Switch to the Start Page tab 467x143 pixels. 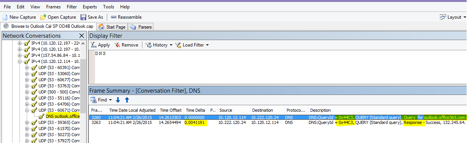pos(112,27)
